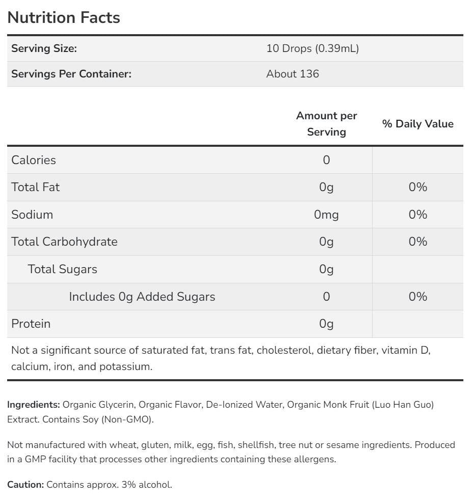Click the Not manufactured with wheat paragraph

coord(231,452)
